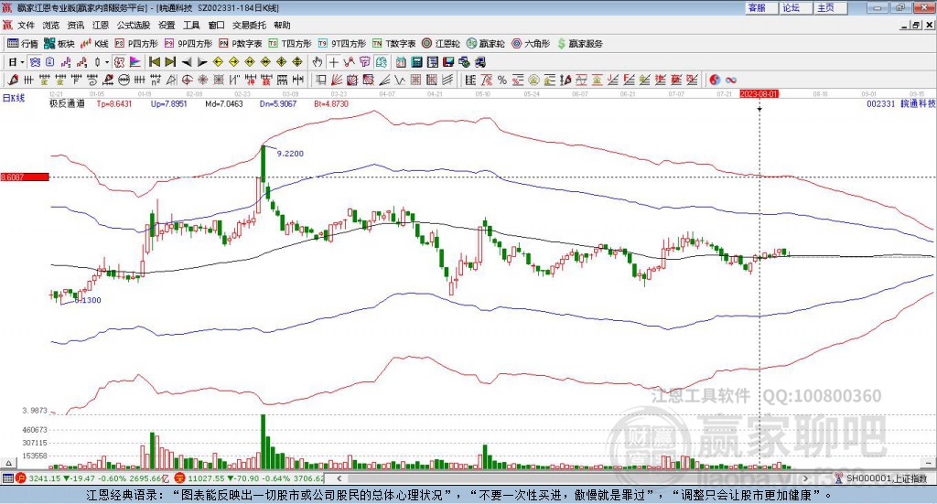Open the 工具 menu
This screenshot has height=504, width=937.
(191, 25)
